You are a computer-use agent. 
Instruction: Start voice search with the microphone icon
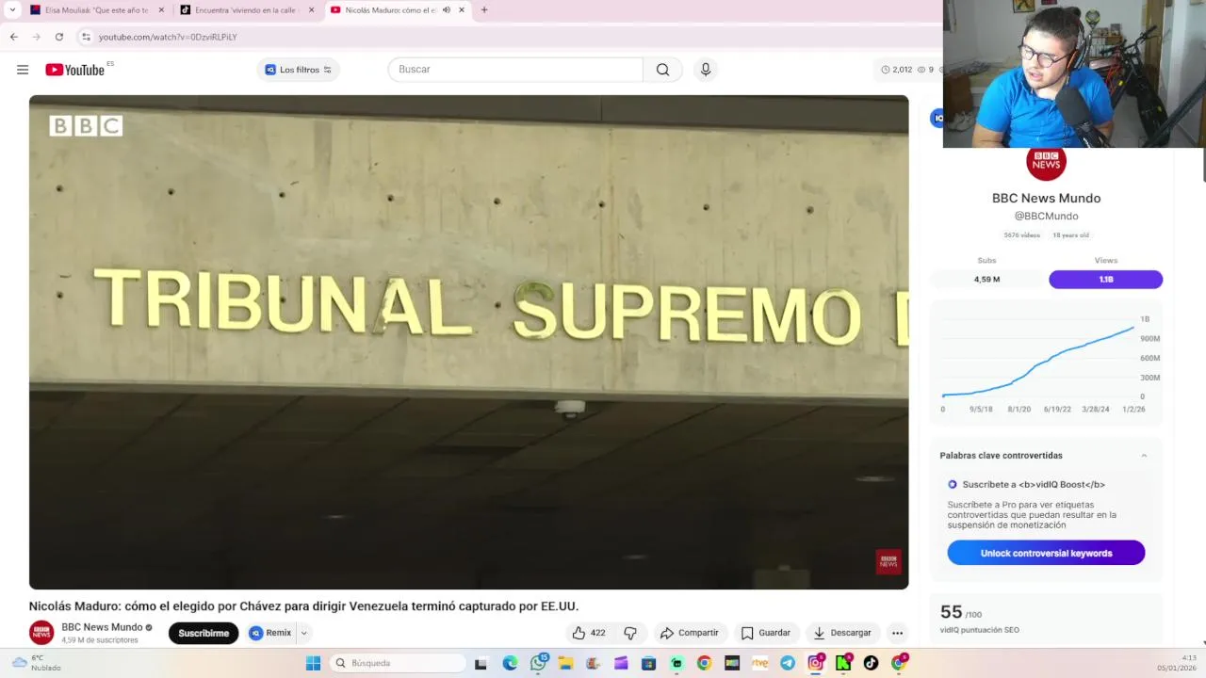706,70
